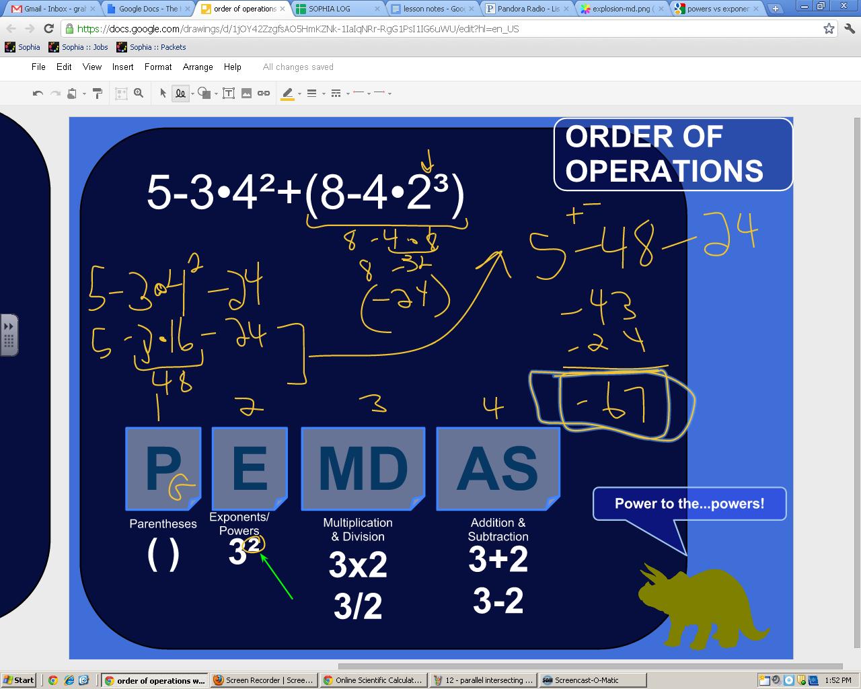This screenshot has height=689, width=861.
Task: Click the Zoom magnifier tool
Action: (x=139, y=94)
